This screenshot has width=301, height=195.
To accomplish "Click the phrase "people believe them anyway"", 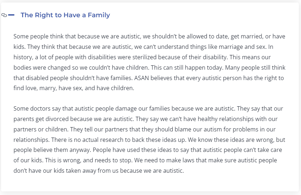I will click(52, 150).
